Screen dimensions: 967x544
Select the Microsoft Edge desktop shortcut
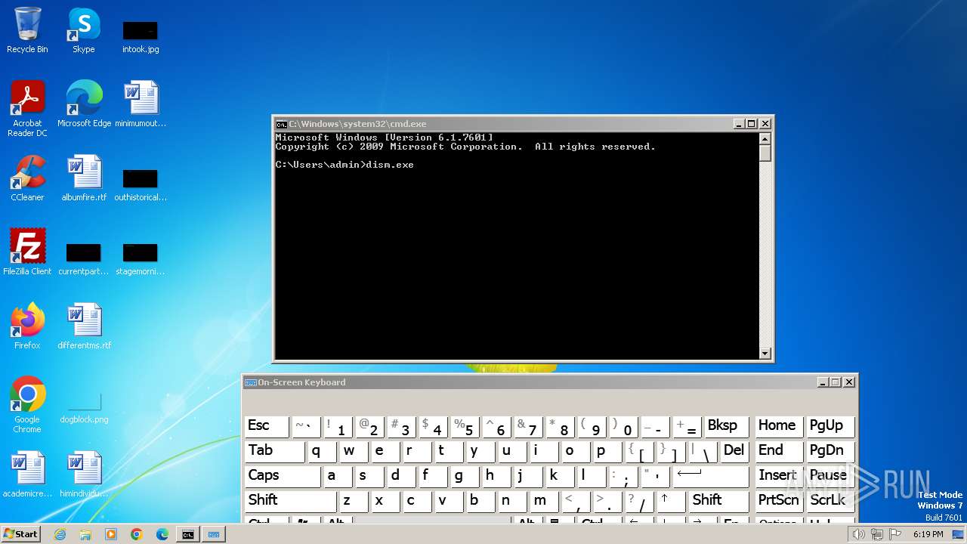(84, 104)
